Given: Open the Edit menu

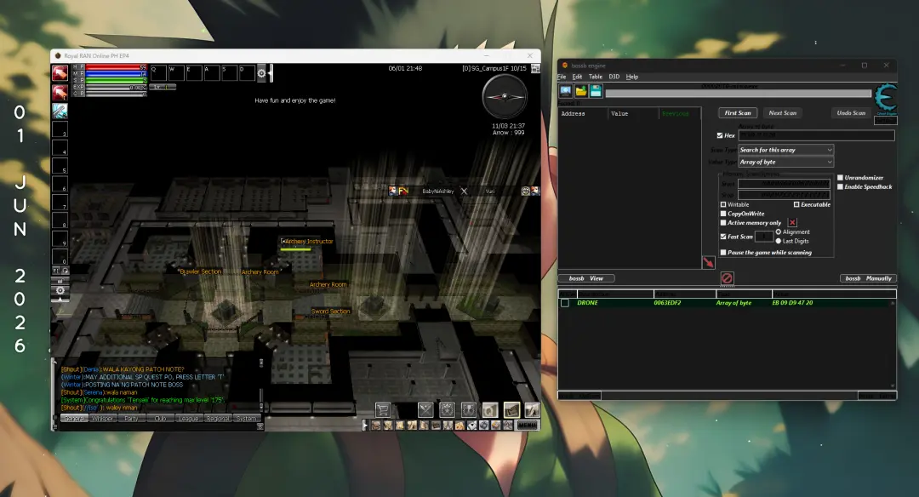Looking at the screenshot, I should [x=577, y=77].
